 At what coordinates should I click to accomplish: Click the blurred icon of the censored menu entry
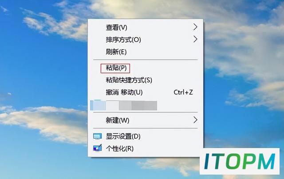(x=98, y=105)
